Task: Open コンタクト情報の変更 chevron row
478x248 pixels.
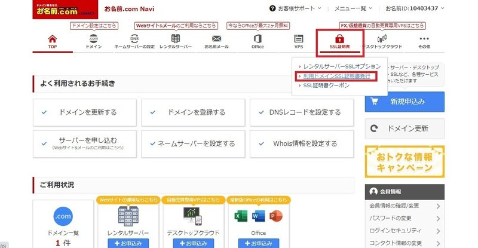Action: [405, 243]
